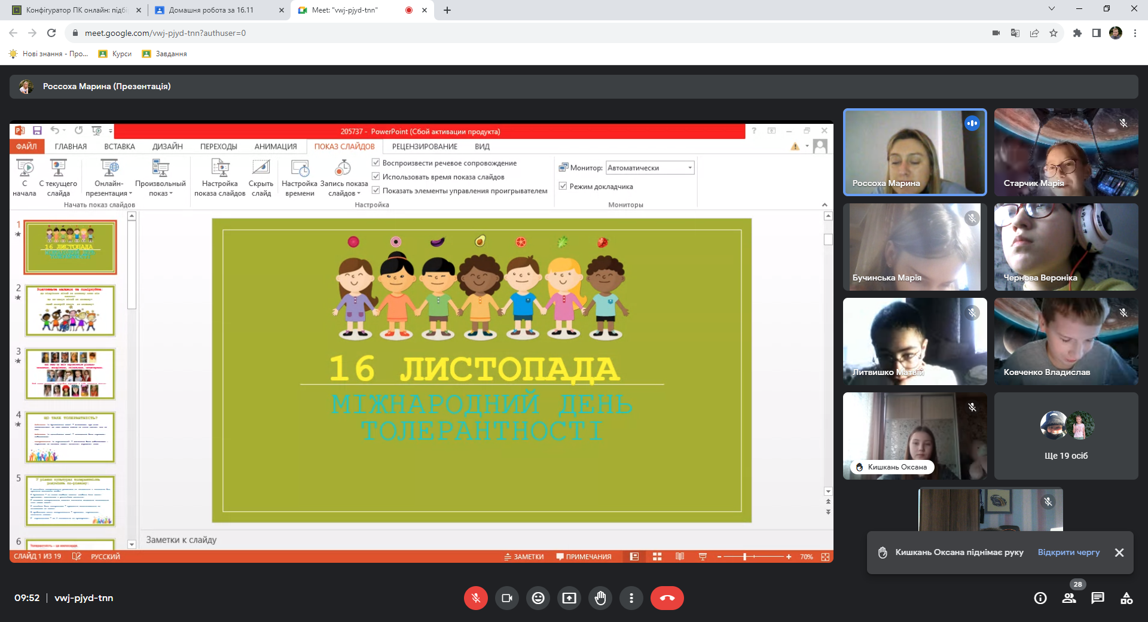Show the participants list icon
This screenshot has height=622, width=1148.
click(x=1068, y=598)
